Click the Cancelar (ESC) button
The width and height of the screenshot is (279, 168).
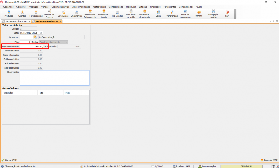[x=269, y=160]
